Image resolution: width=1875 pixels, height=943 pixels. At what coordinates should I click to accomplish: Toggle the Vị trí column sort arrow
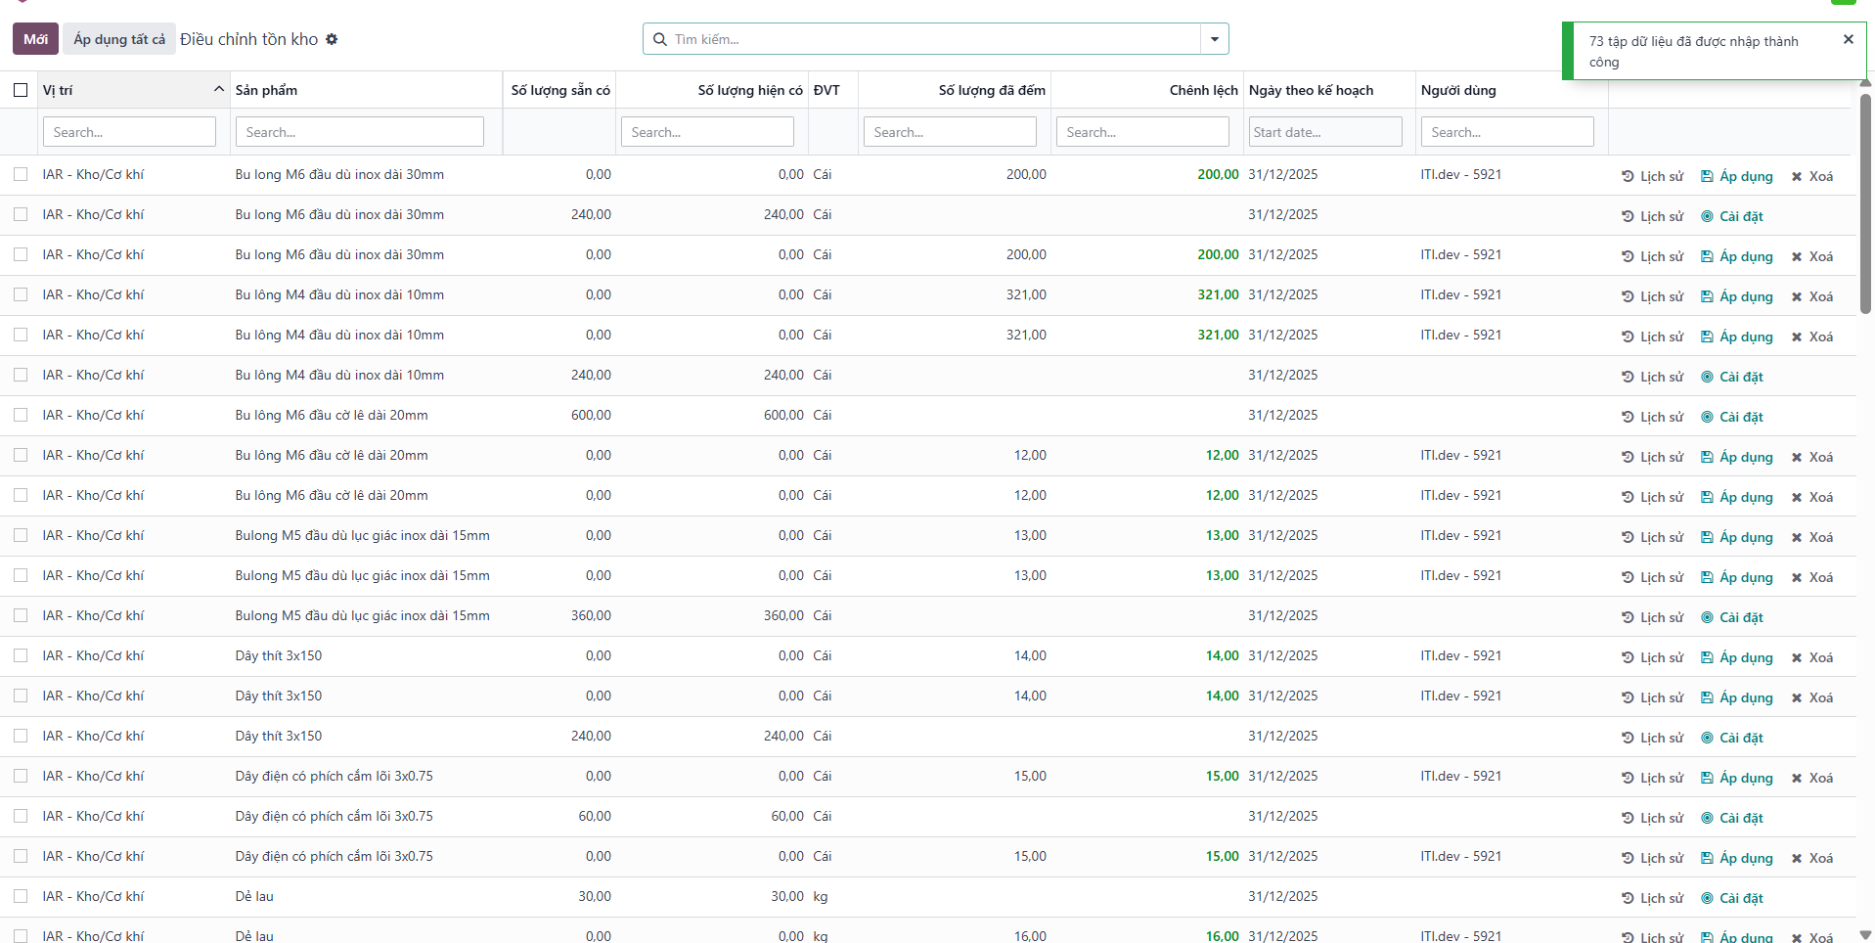(x=219, y=89)
